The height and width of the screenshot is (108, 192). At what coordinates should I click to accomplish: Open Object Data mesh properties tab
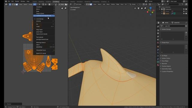click(x=158, y=62)
